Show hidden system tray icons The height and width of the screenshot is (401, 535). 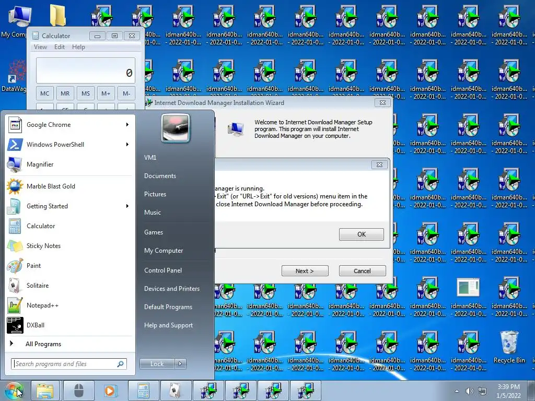(x=457, y=391)
